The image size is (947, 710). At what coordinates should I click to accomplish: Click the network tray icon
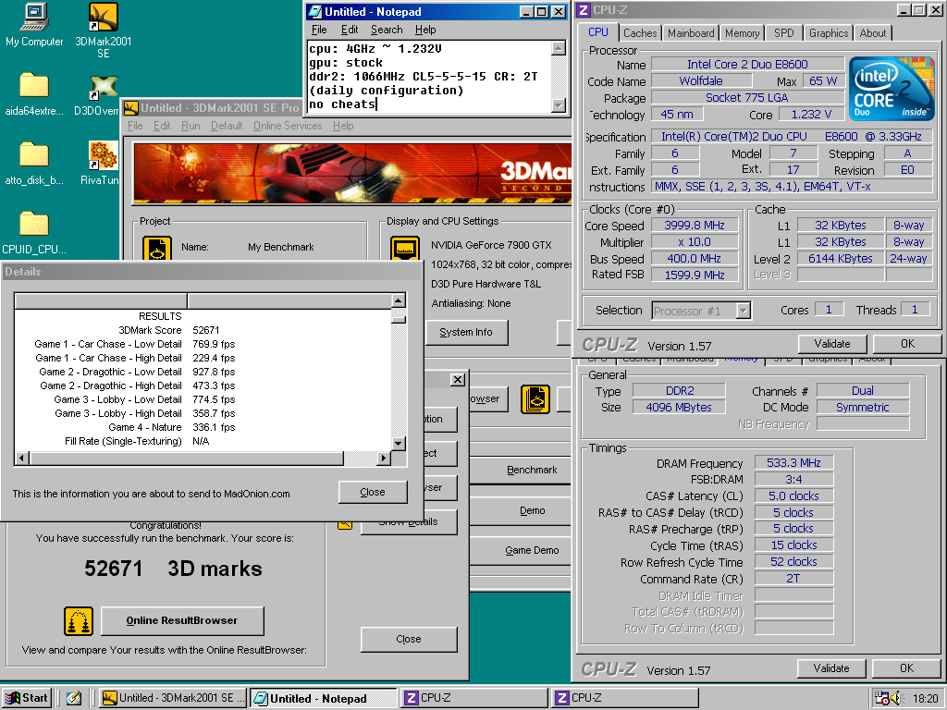coord(881,699)
